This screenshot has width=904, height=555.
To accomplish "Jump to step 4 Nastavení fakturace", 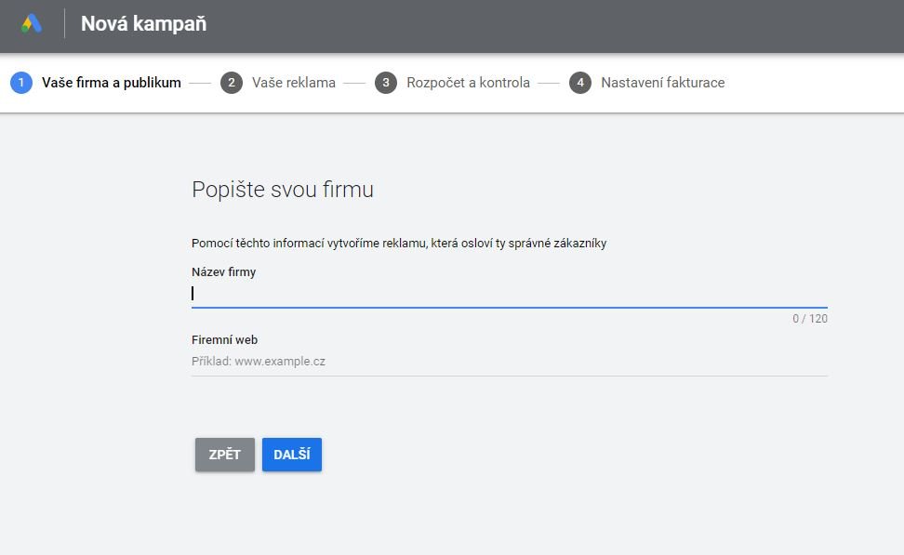I will pos(647,83).
